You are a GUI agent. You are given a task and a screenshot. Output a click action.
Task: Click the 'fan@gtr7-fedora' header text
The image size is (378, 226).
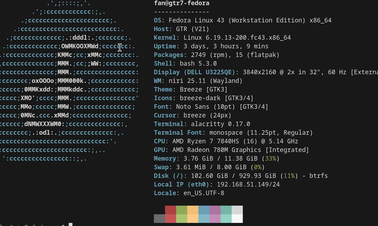point(182,3)
